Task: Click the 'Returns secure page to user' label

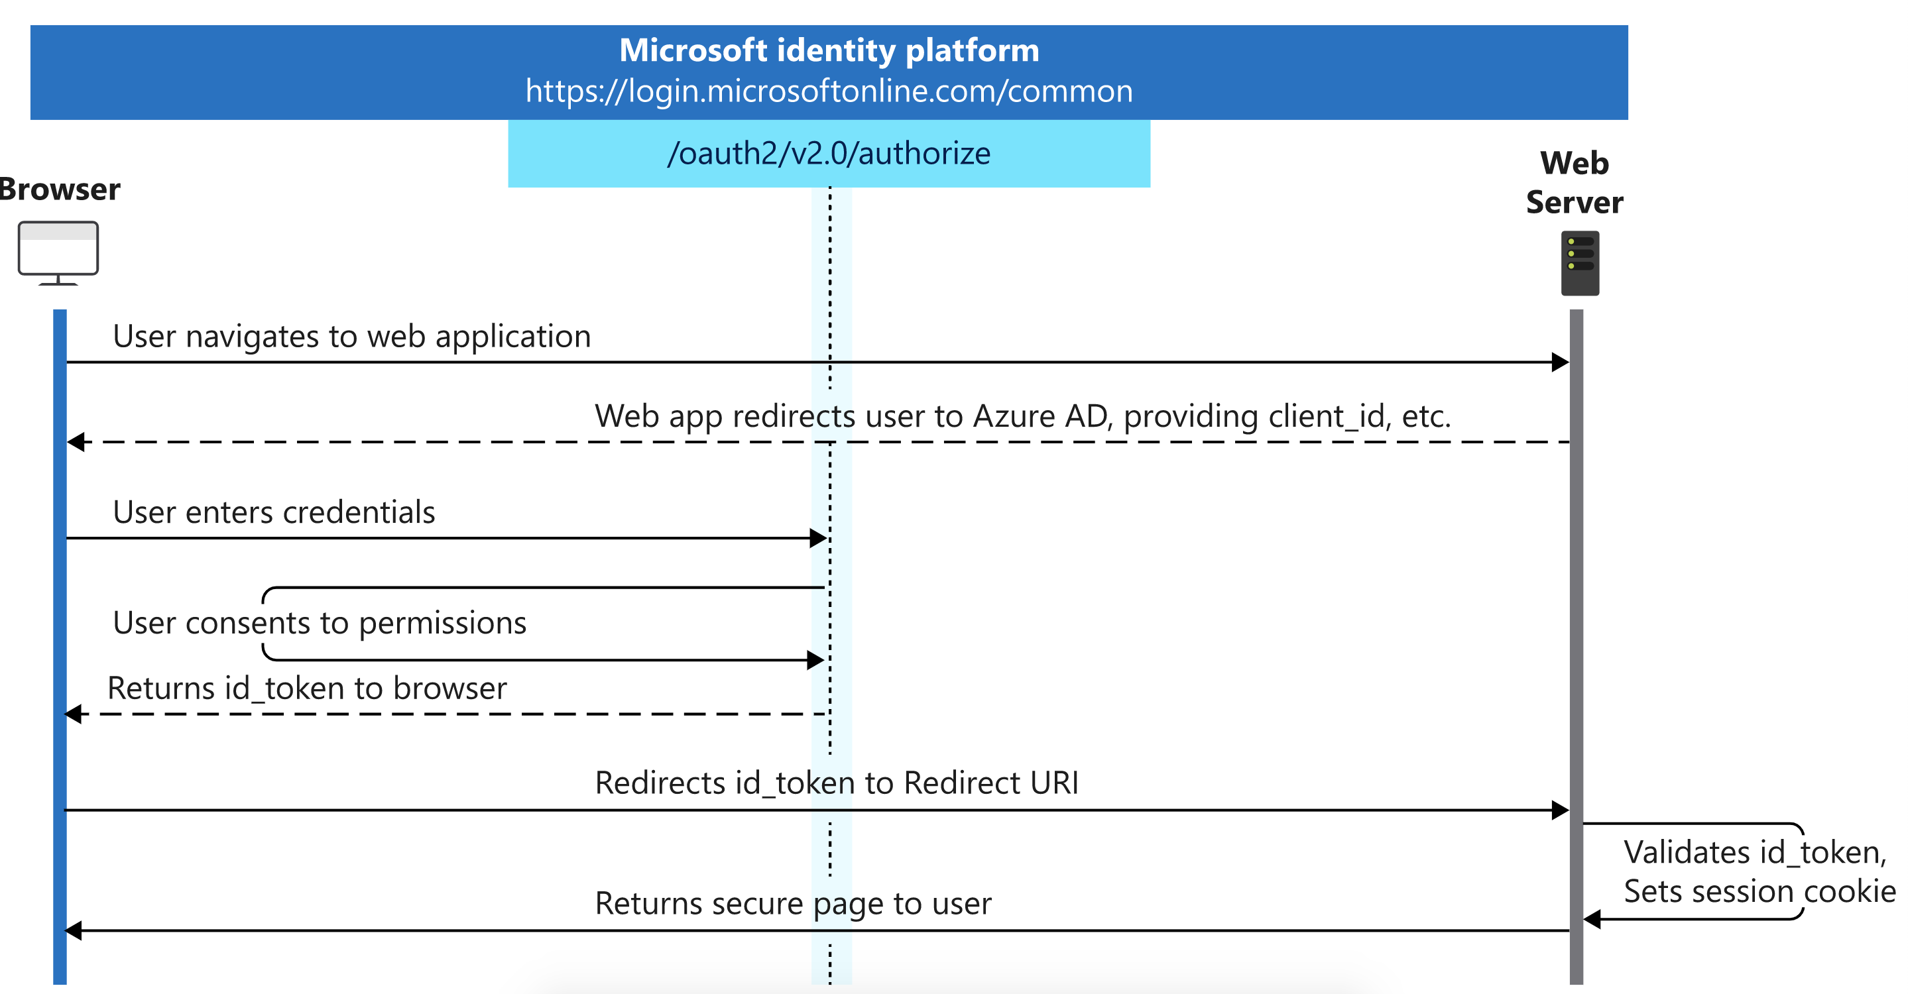Action: pos(792,904)
